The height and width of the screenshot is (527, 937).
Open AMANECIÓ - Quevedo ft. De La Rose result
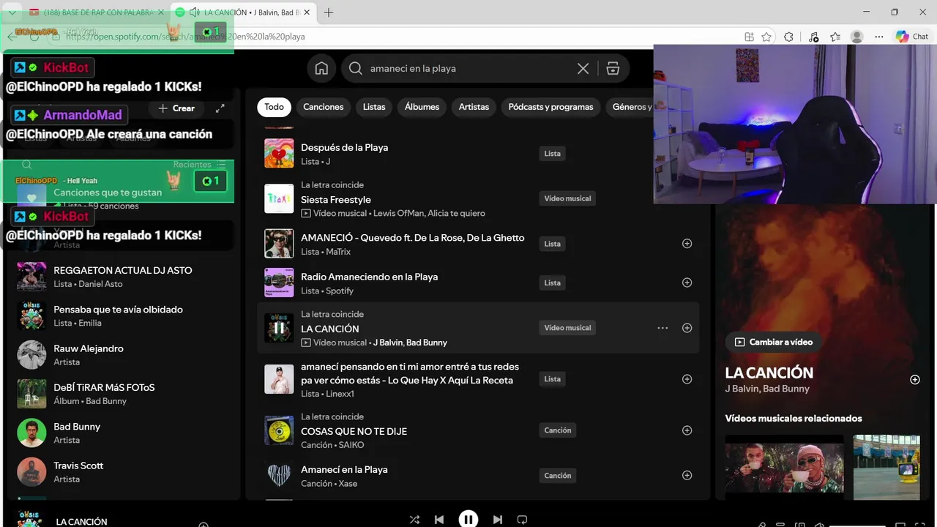coord(413,237)
